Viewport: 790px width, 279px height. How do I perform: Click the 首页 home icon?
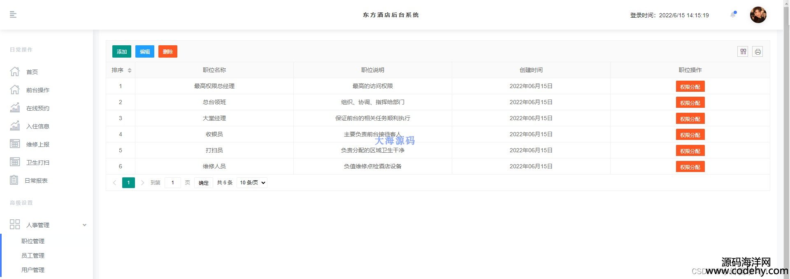(15, 72)
